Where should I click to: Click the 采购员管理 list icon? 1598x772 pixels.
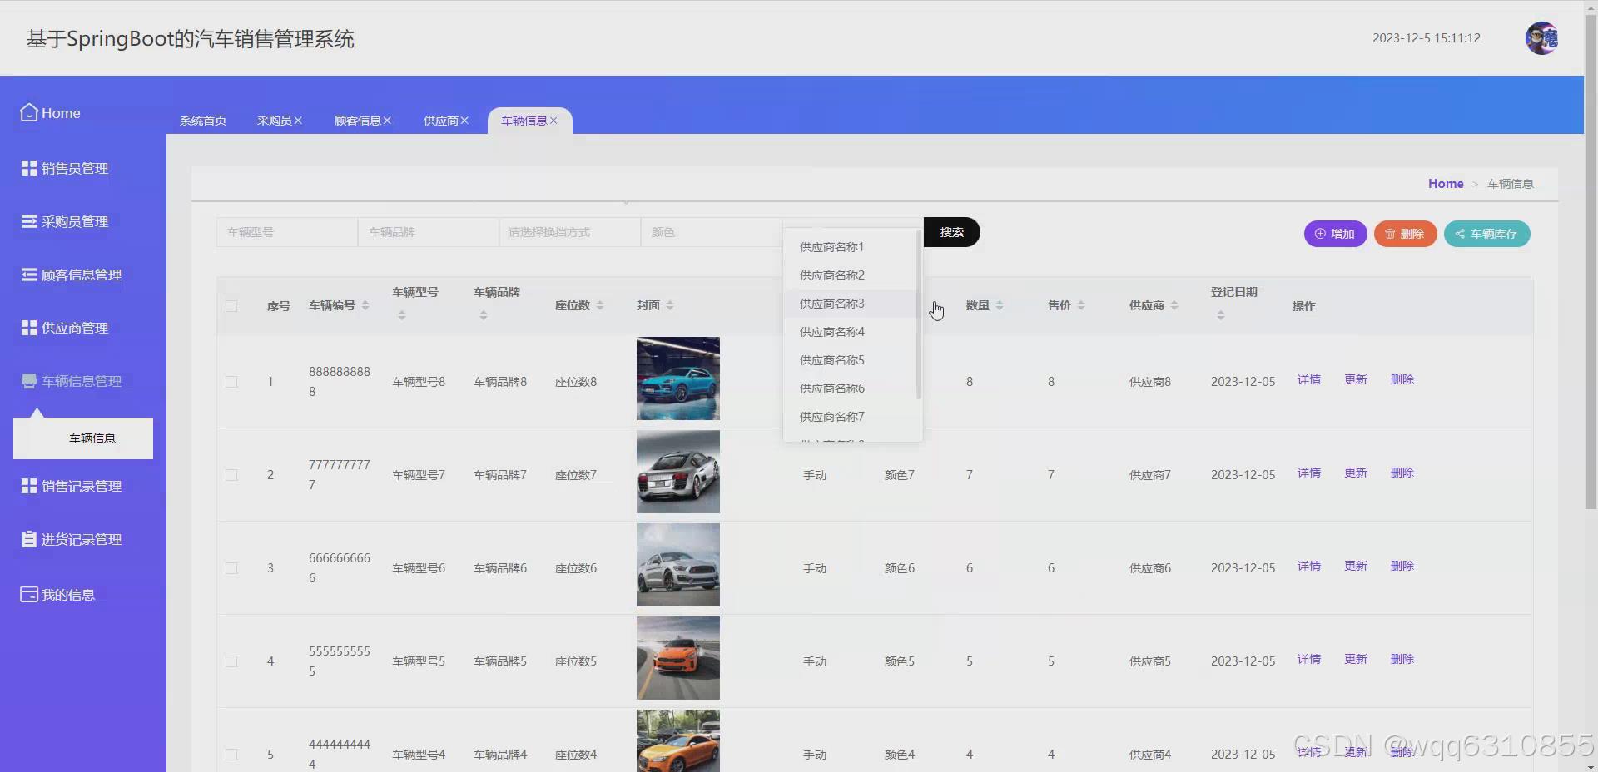(29, 221)
